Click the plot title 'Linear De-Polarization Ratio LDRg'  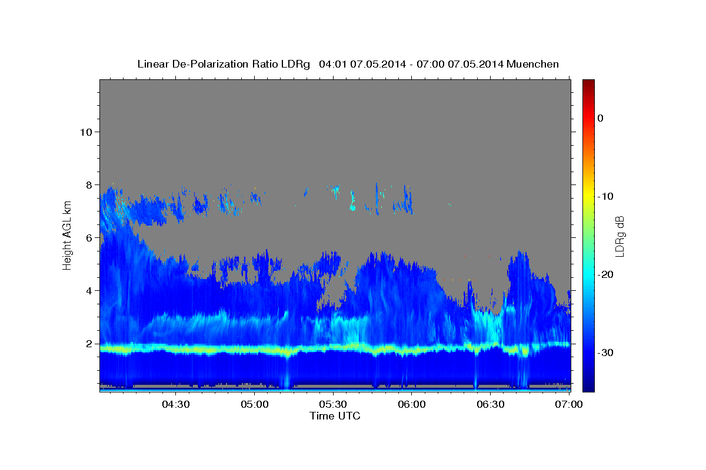click(223, 64)
